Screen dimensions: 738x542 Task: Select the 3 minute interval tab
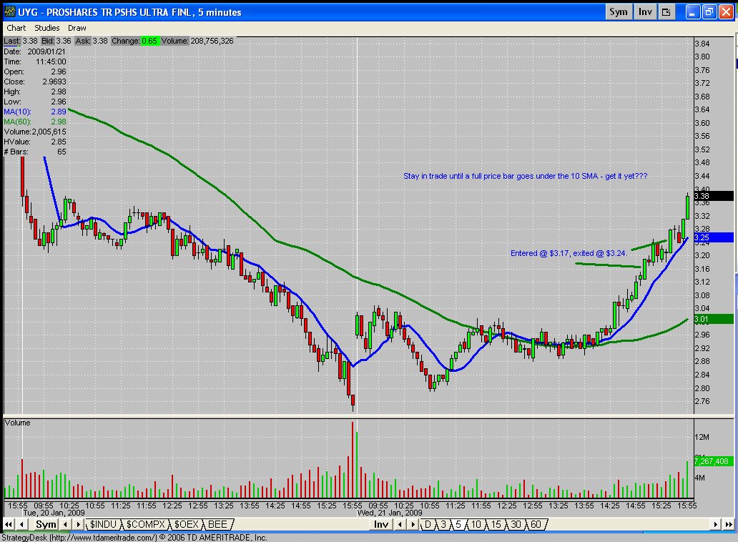[443, 524]
